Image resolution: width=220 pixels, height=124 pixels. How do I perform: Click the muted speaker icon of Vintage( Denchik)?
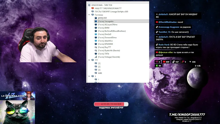point(96,57)
